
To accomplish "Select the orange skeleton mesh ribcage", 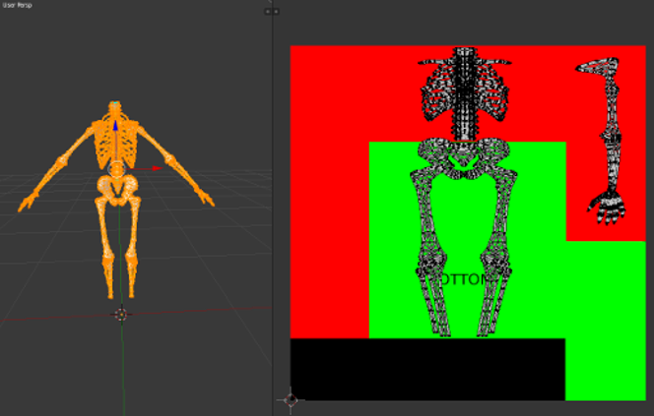I will click(116, 143).
